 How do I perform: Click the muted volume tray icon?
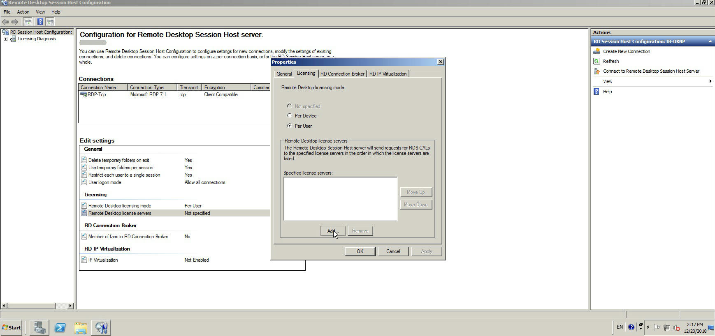676,328
